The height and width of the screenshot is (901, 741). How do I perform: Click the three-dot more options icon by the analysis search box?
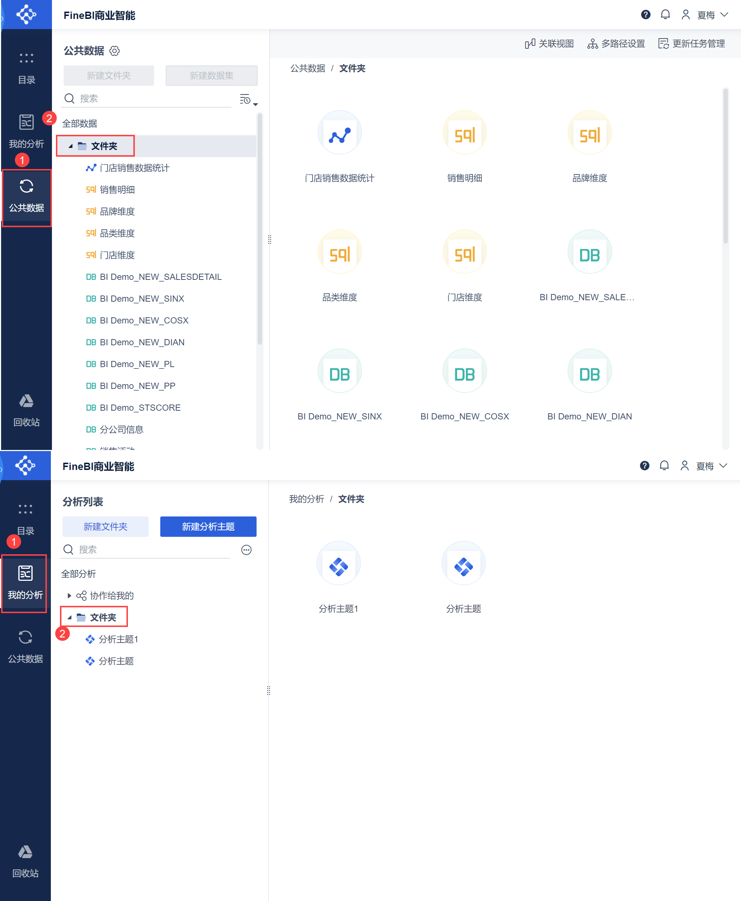[x=246, y=550]
